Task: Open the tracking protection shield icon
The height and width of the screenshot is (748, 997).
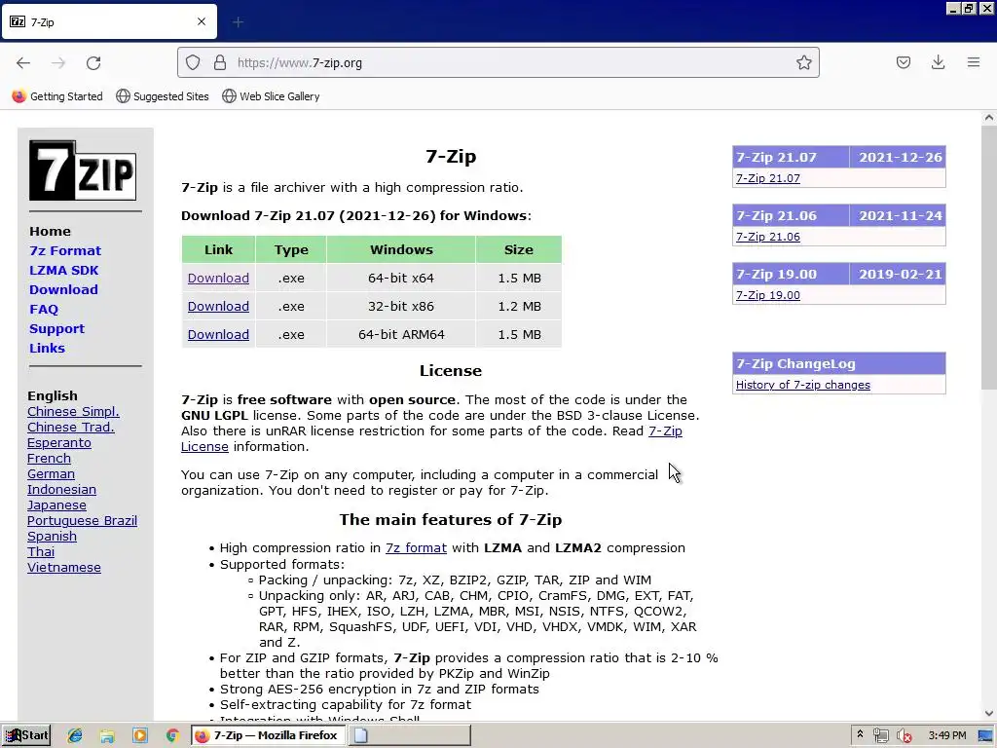Action: (193, 62)
